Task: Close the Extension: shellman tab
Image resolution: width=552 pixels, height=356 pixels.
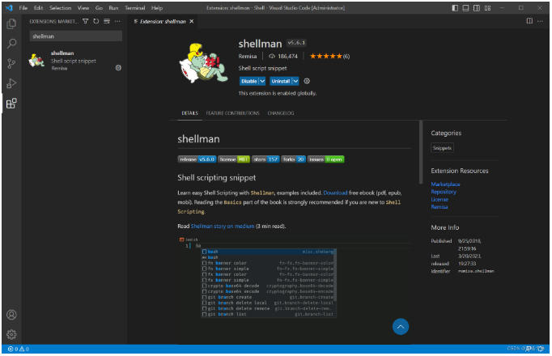Action: 192,22
